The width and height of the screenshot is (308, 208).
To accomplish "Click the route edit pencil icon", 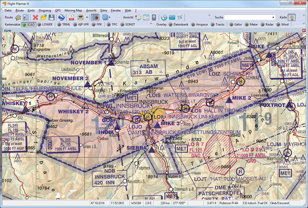I will coord(18,17).
